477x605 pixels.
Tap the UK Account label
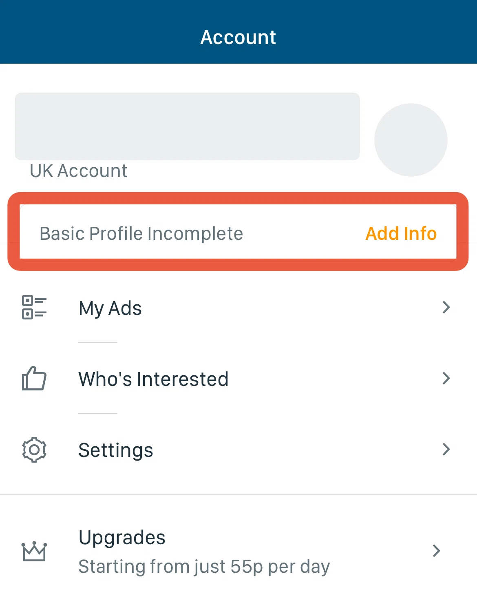click(x=78, y=171)
